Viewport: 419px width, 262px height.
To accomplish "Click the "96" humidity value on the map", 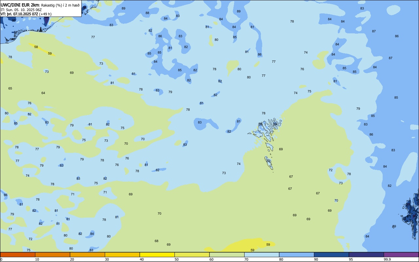I will pyautogui.click(x=414, y=216).
